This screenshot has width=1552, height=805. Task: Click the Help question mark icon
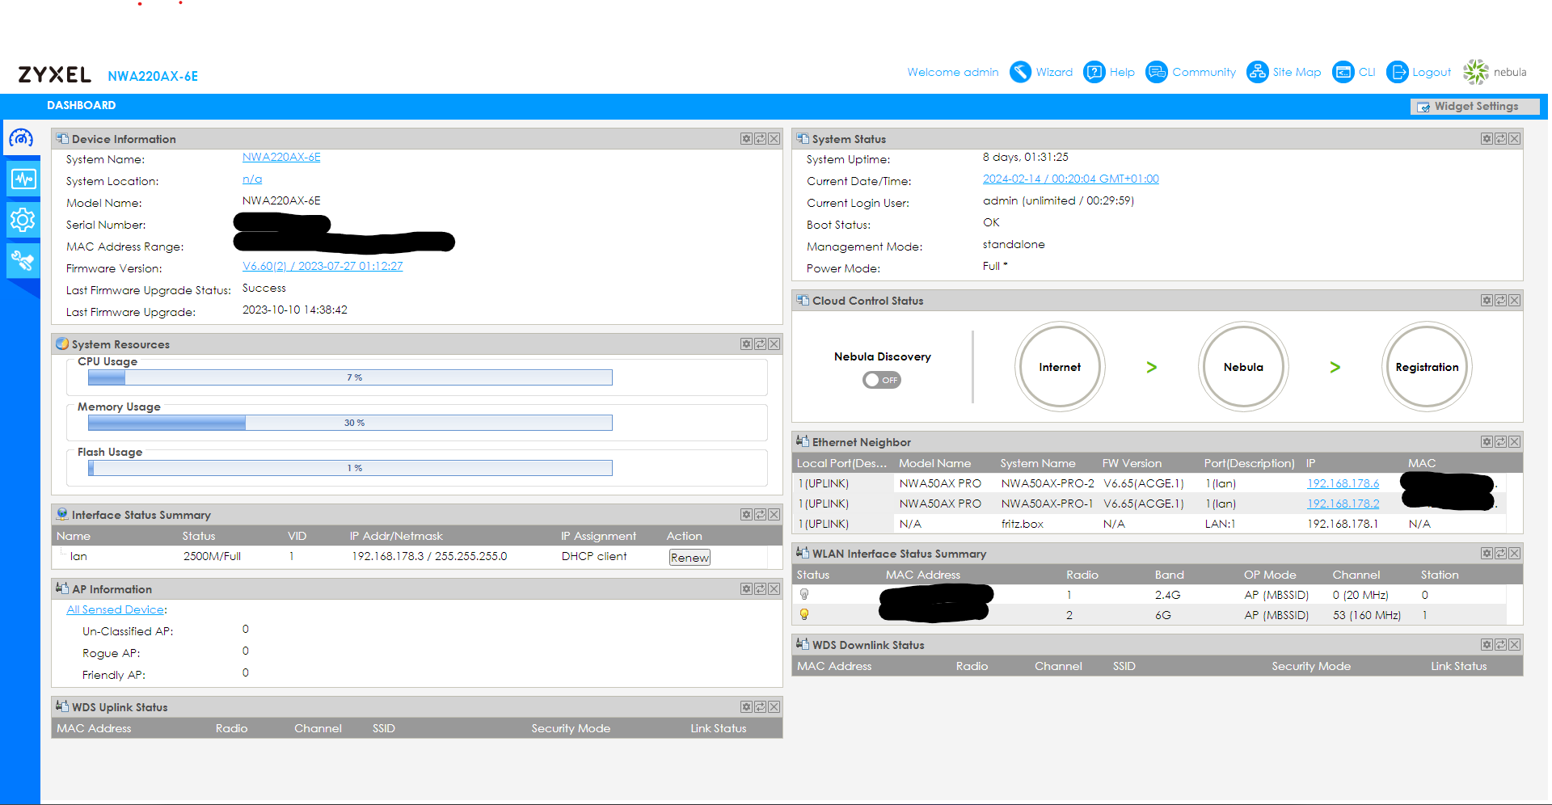1094,72
